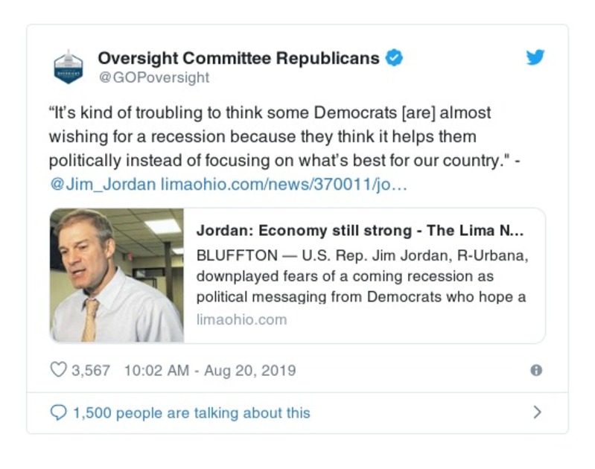Click the Oversight Committee profile avatar
Screen dimensions: 595x469
click(x=69, y=67)
